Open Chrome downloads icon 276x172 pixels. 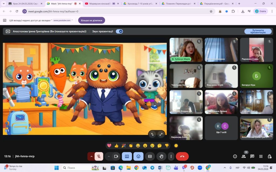(243, 11)
